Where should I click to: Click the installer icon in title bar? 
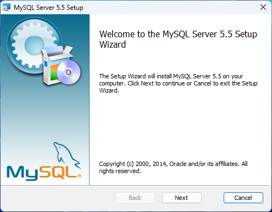[x=7, y=8]
